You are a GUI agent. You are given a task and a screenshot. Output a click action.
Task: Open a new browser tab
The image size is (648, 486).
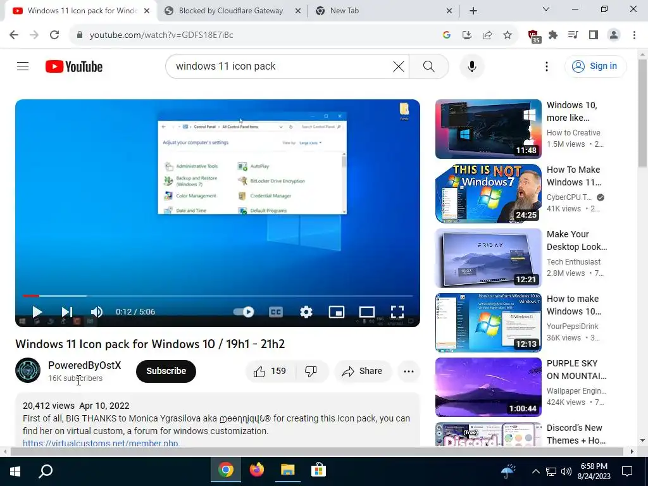473,11
